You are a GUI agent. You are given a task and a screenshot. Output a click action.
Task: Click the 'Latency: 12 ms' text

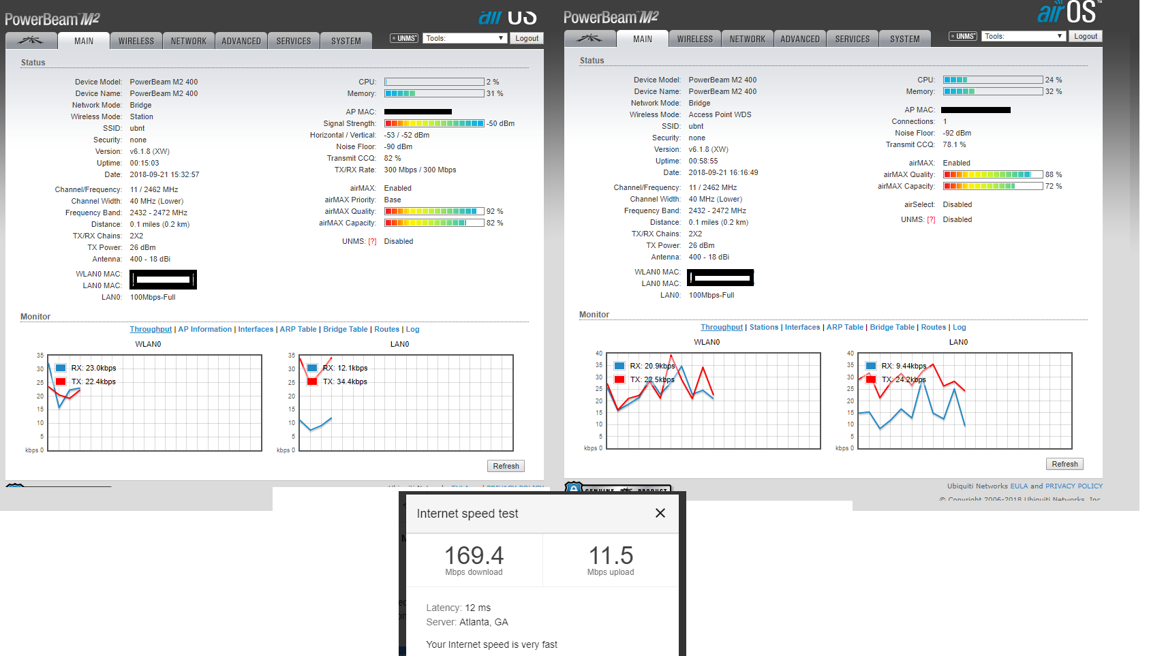coord(458,608)
